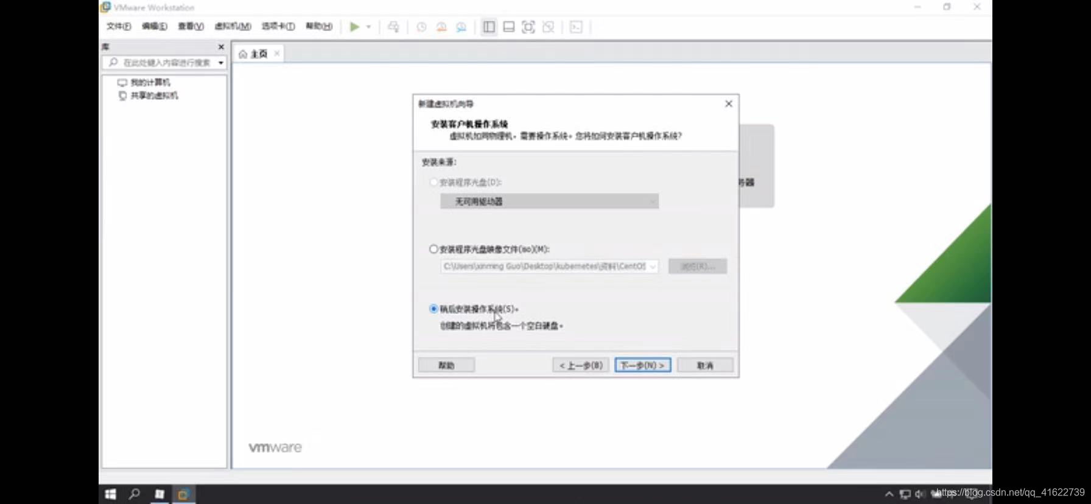Toggle the thumbnail bar toolbar icon

509,27
